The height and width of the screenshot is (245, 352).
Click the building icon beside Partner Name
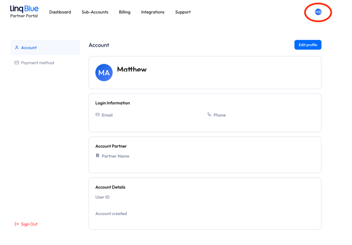click(98, 156)
